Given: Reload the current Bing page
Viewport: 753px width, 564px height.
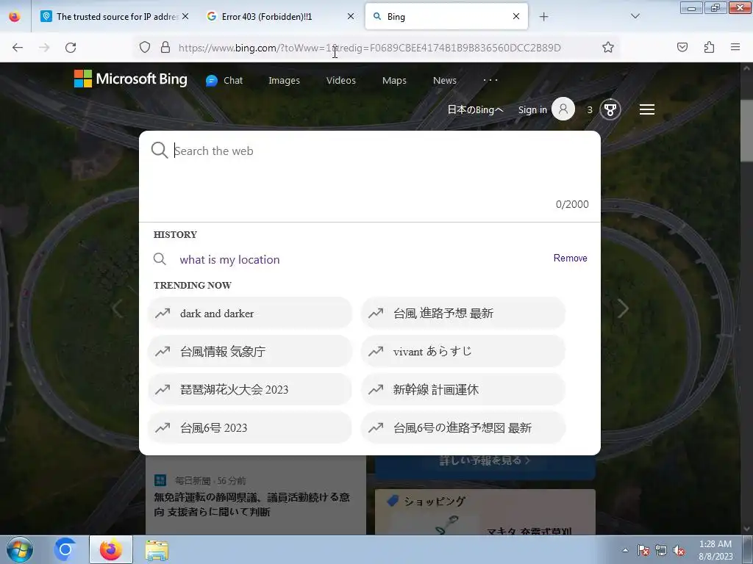Looking at the screenshot, I should click(71, 47).
